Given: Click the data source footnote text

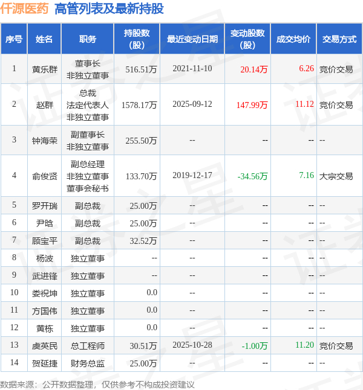Looking at the screenshot, I should [97, 385].
